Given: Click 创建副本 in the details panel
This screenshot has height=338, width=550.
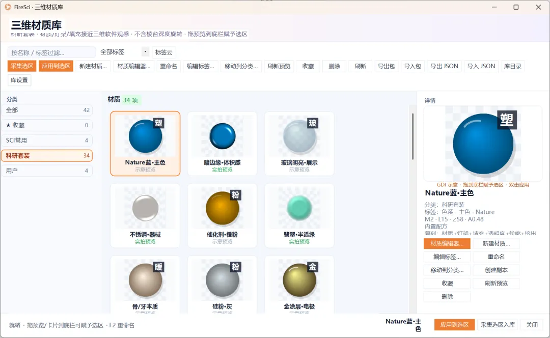Looking at the screenshot, I should (496, 270).
